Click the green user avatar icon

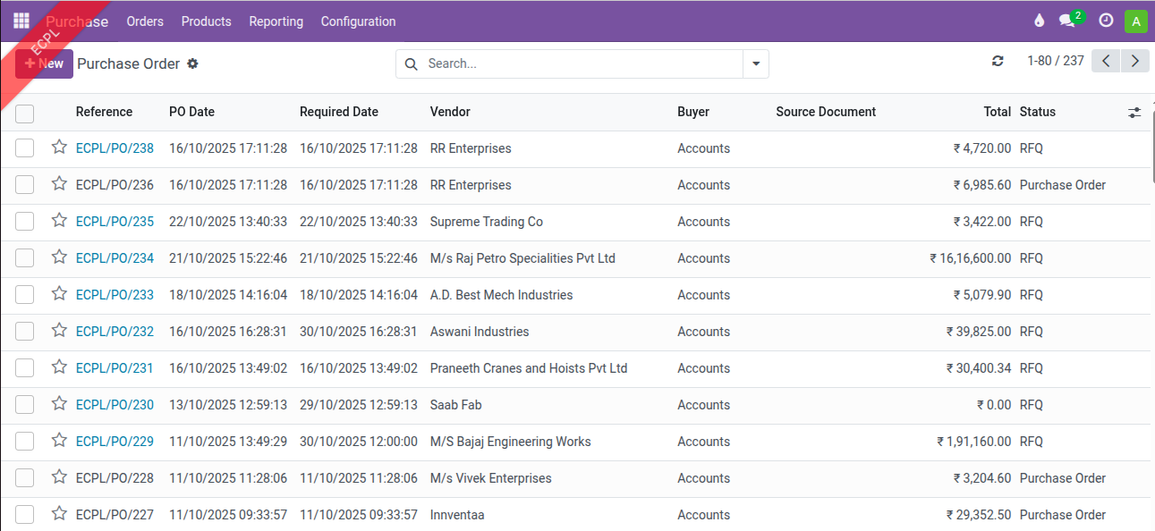(x=1135, y=21)
